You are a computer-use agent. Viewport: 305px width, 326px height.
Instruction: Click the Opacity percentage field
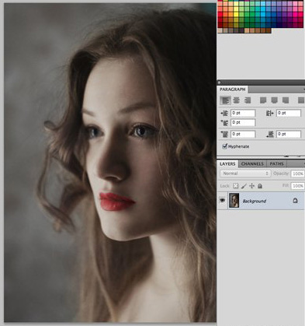(298, 174)
